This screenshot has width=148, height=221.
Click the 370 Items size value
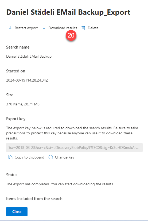click(x=23, y=104)
